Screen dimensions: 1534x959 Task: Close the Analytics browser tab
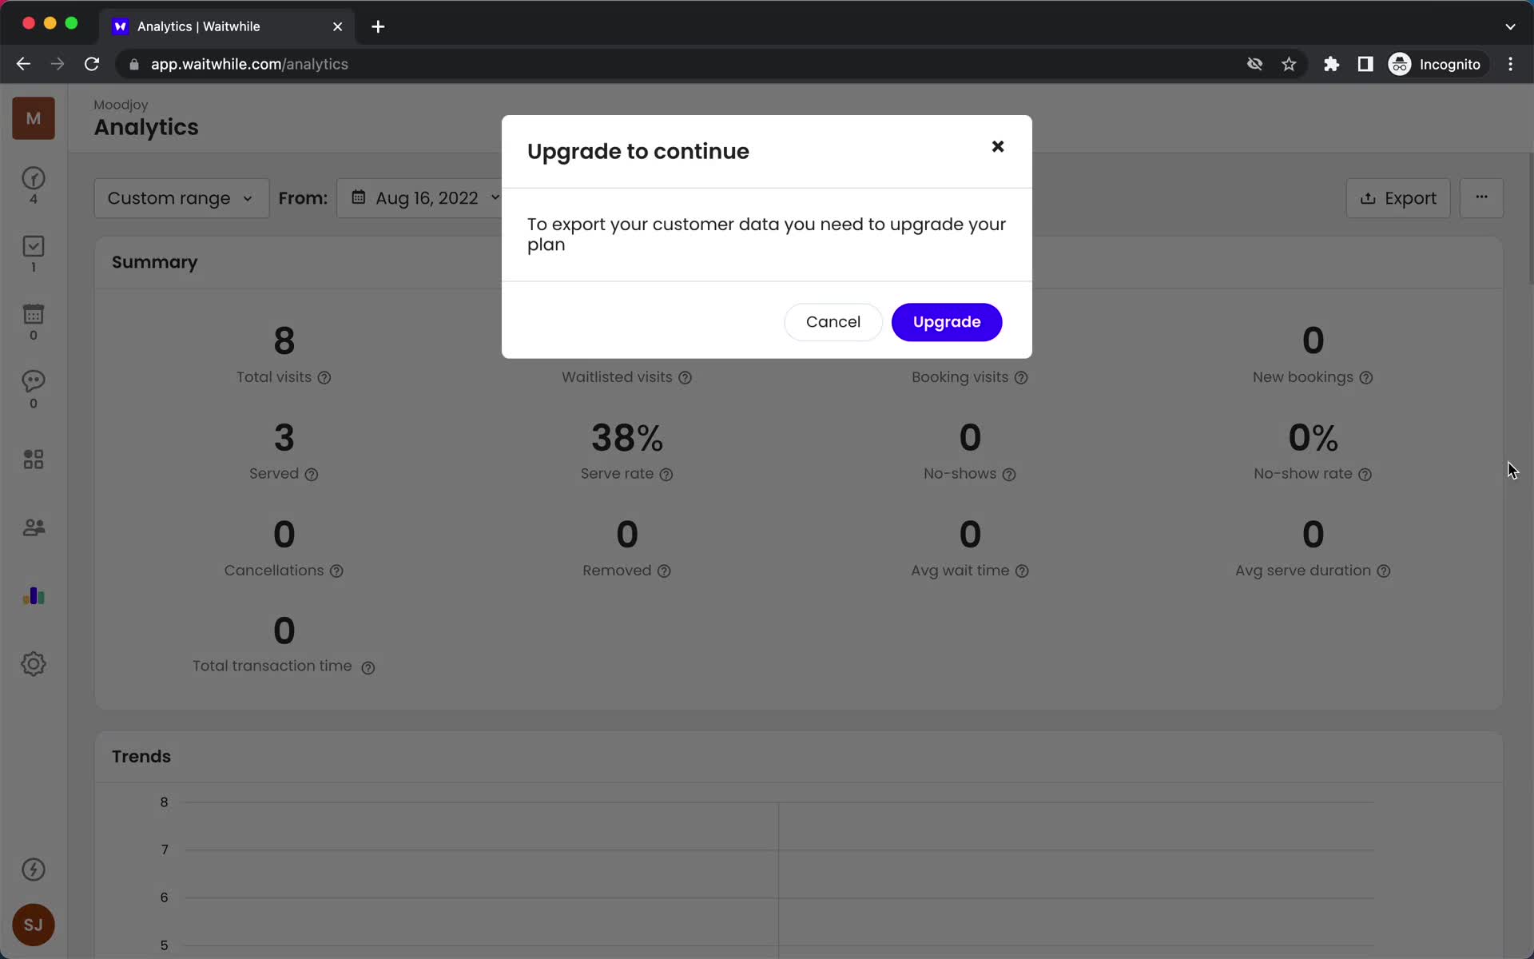click(337, 26)
